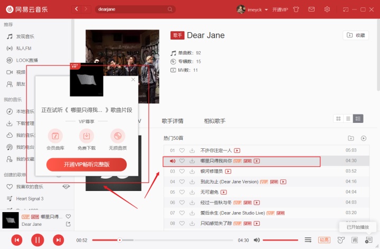380x249 pixels.
Task: Like the song 不许你注定一人
Action: (182, 150)
